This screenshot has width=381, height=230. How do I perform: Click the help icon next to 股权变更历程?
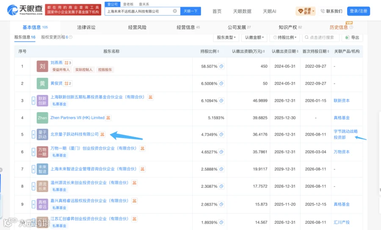coord(71,37)
